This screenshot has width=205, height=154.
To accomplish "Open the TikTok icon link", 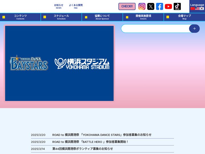I will (x=177, y=6).
